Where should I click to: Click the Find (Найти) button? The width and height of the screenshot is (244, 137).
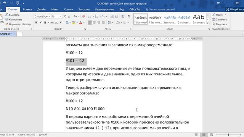[218, 15]
